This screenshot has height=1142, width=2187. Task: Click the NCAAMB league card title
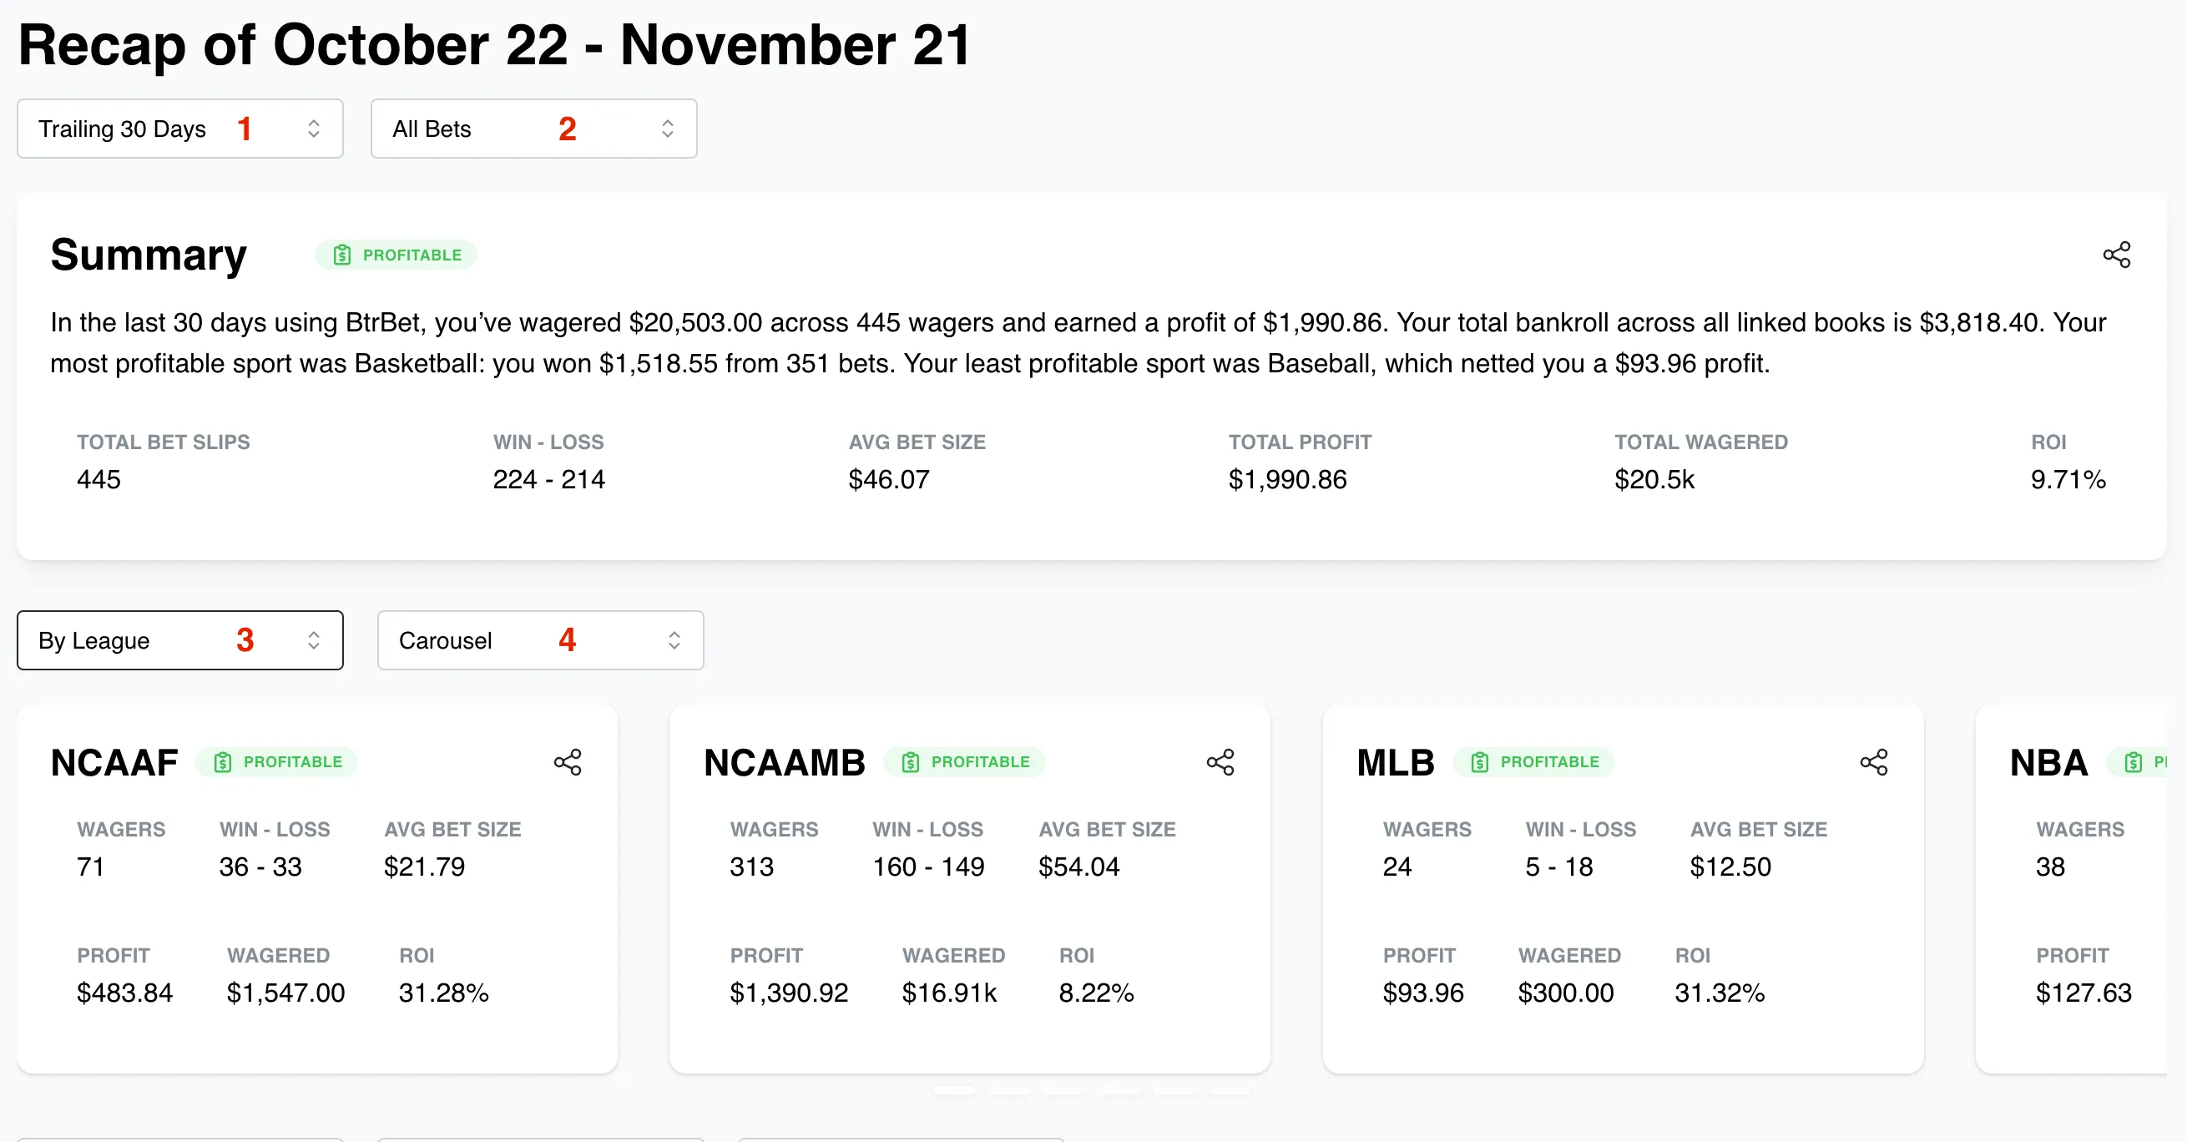pyautogui.click(x=785, y=762)
